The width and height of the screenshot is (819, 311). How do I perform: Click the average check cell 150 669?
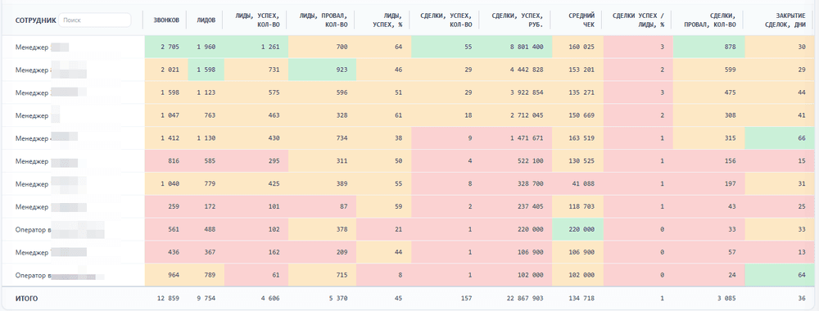pyautogui.click(x=577, y=115)
